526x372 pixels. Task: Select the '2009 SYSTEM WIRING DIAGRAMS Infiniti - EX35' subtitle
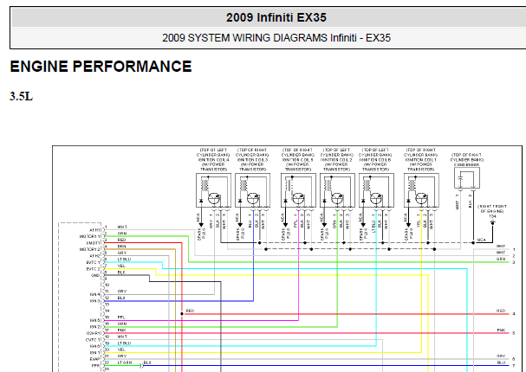[x=276, y=38]
